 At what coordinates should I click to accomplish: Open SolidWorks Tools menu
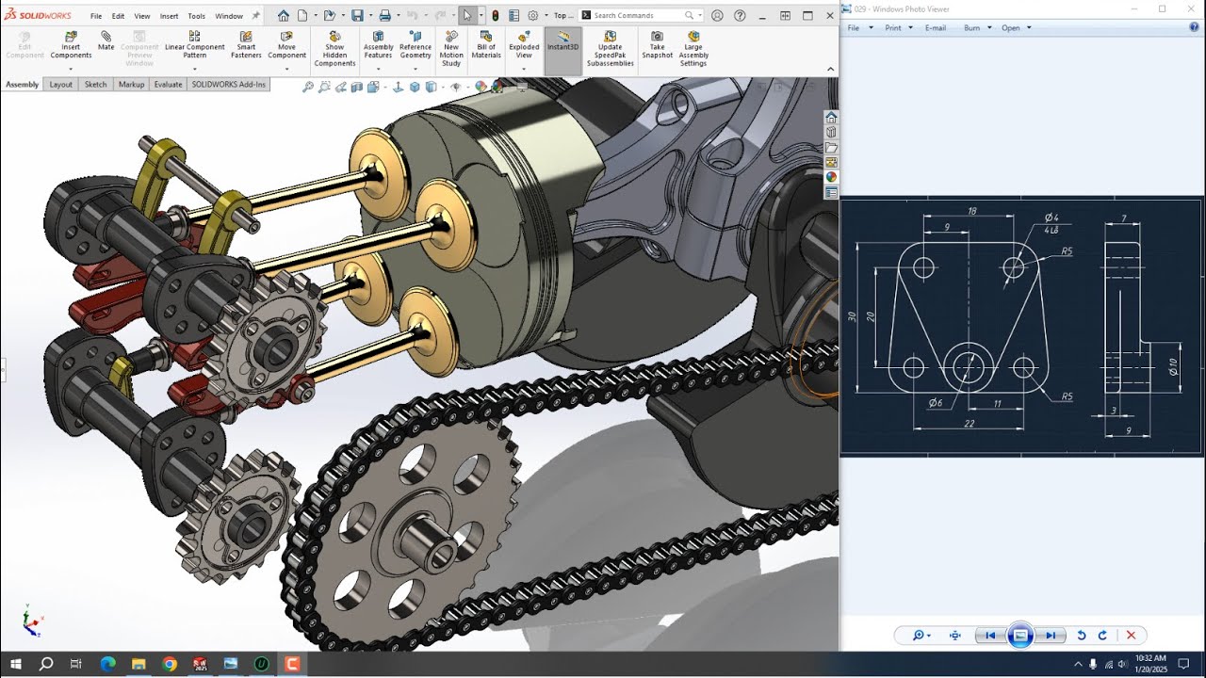coord(196,16)
